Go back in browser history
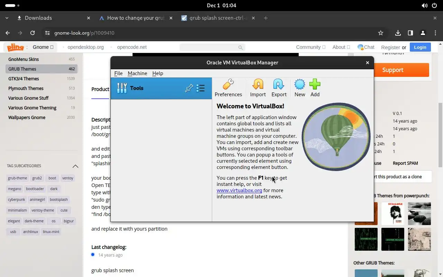This screenshot has height=277, width=443. (8, 33)
